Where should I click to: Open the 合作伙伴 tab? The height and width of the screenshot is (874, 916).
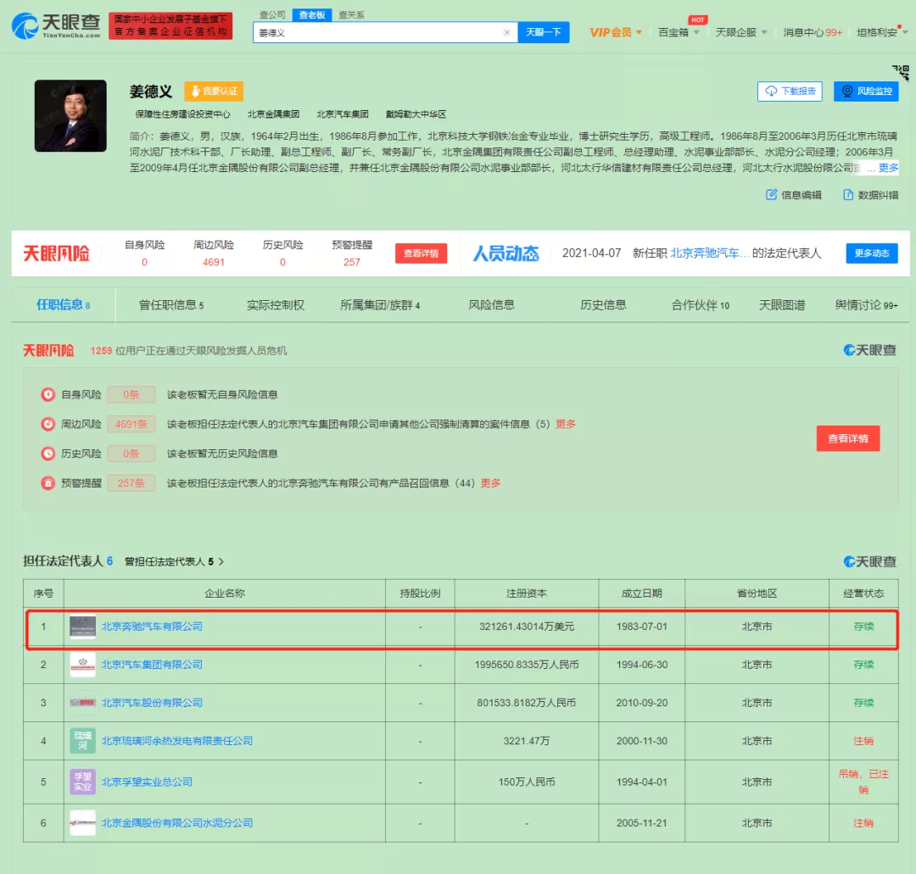pyautogui.click(x=701, y=305)
